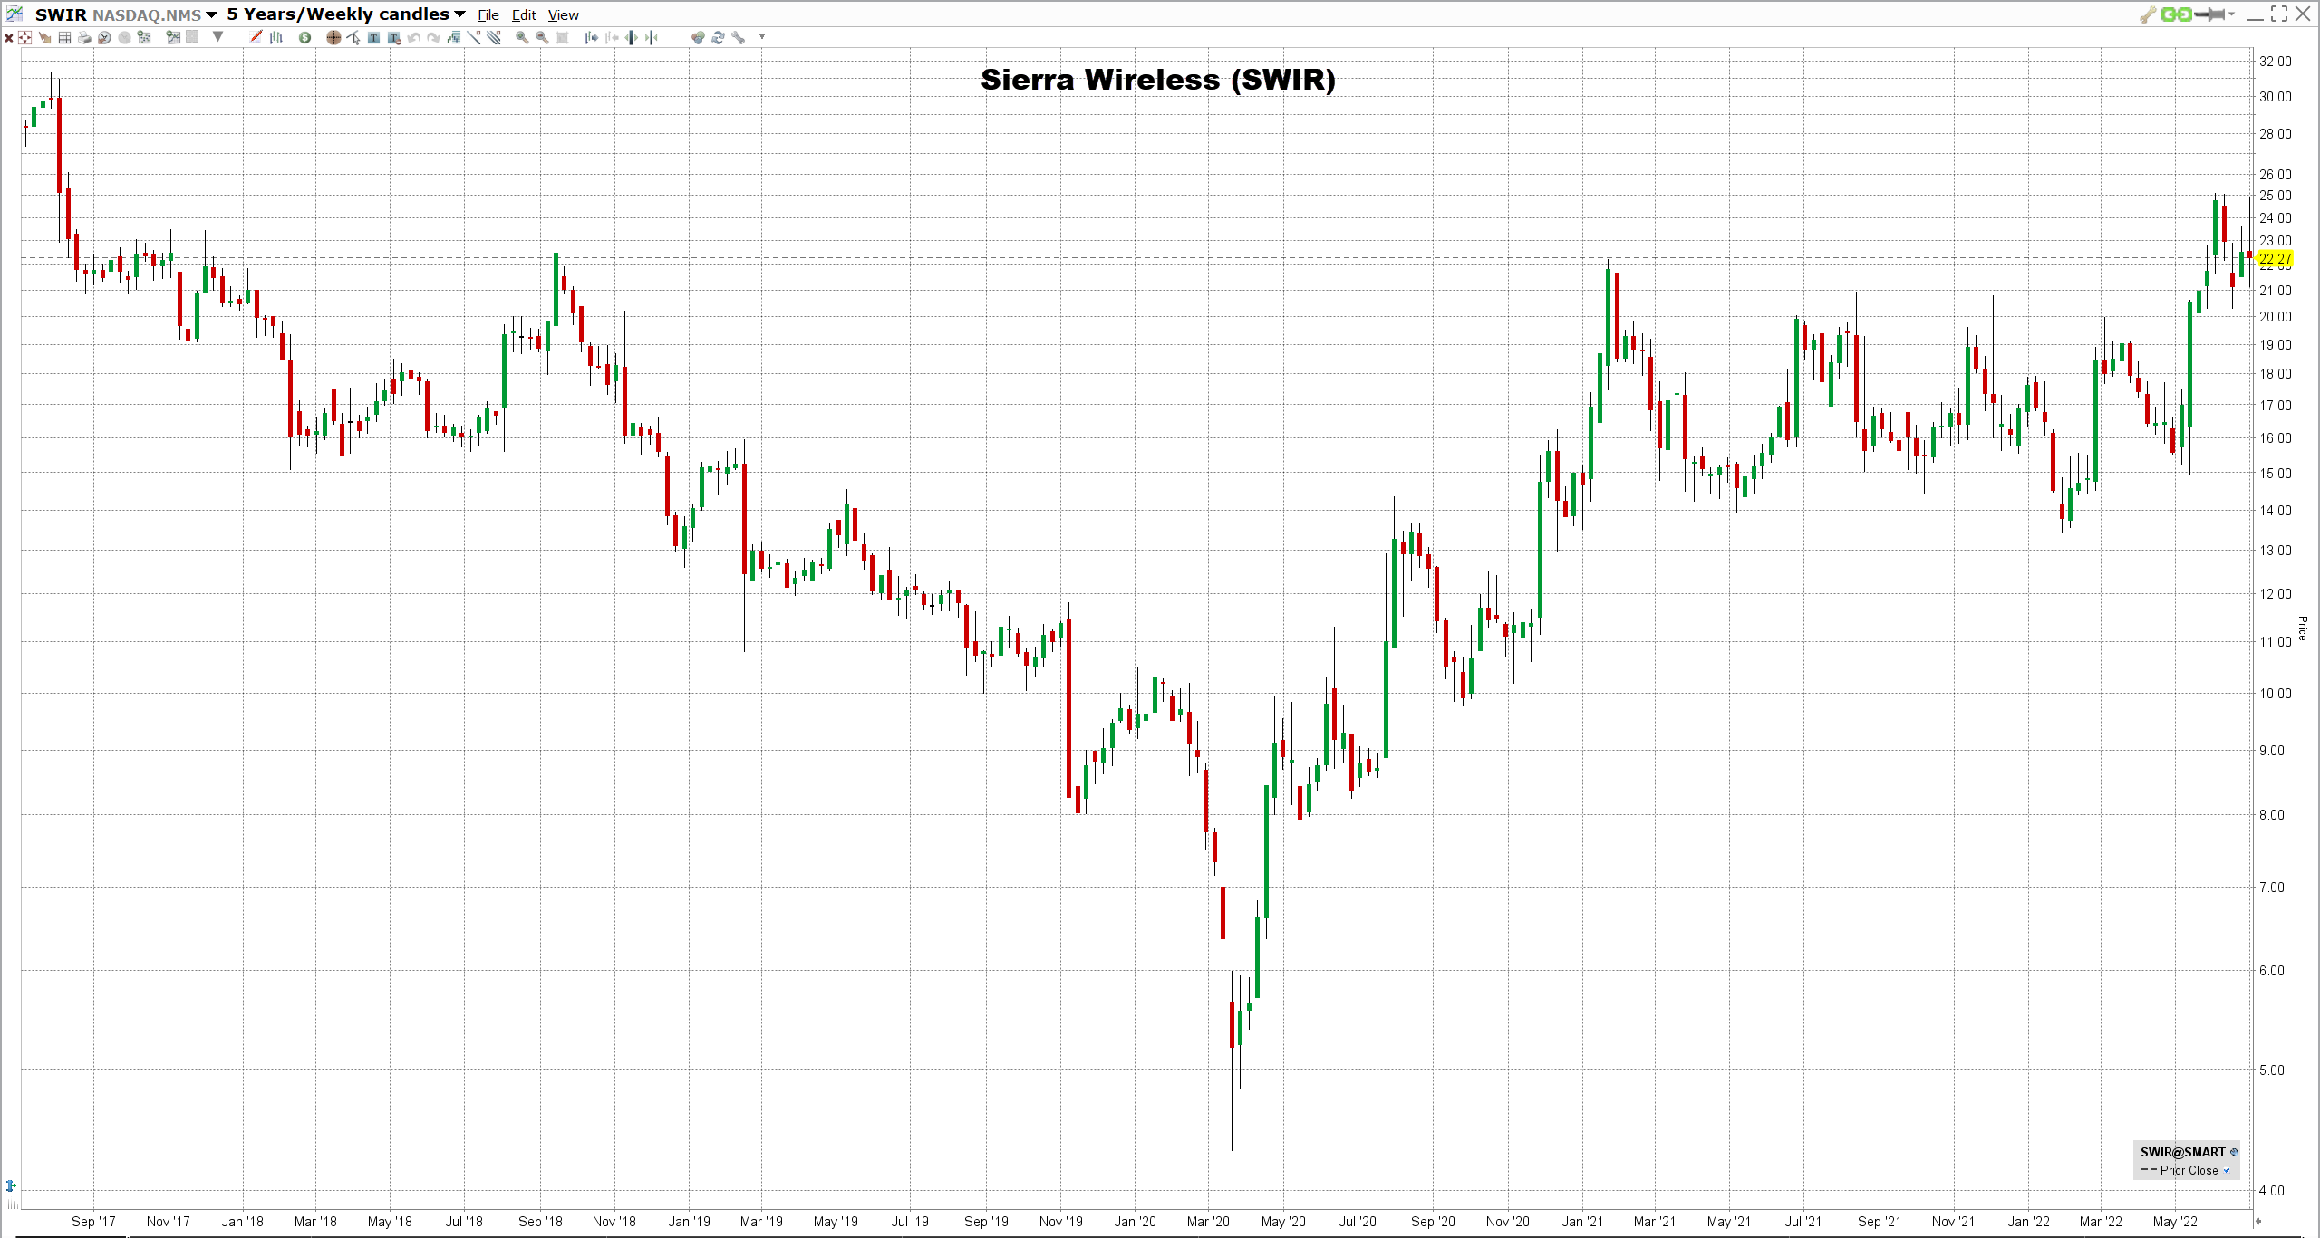Click the chart app icon at top left
The height and width of the screenshot is (1238, 2320).
point(14,14)
